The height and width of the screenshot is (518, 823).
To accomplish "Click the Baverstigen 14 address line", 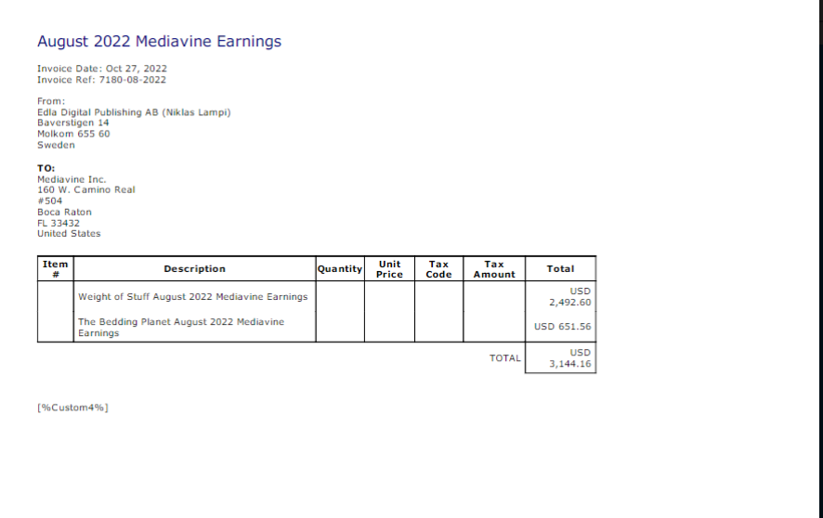I will [x=73, y=123].
